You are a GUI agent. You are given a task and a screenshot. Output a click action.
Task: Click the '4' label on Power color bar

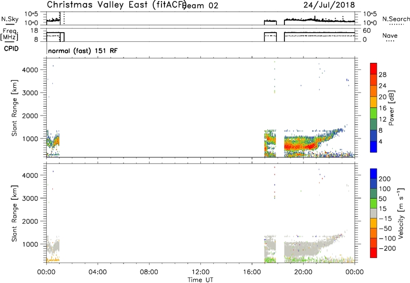[x=380, y=141]
